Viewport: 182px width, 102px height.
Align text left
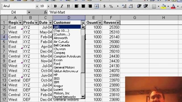point(76,6)
